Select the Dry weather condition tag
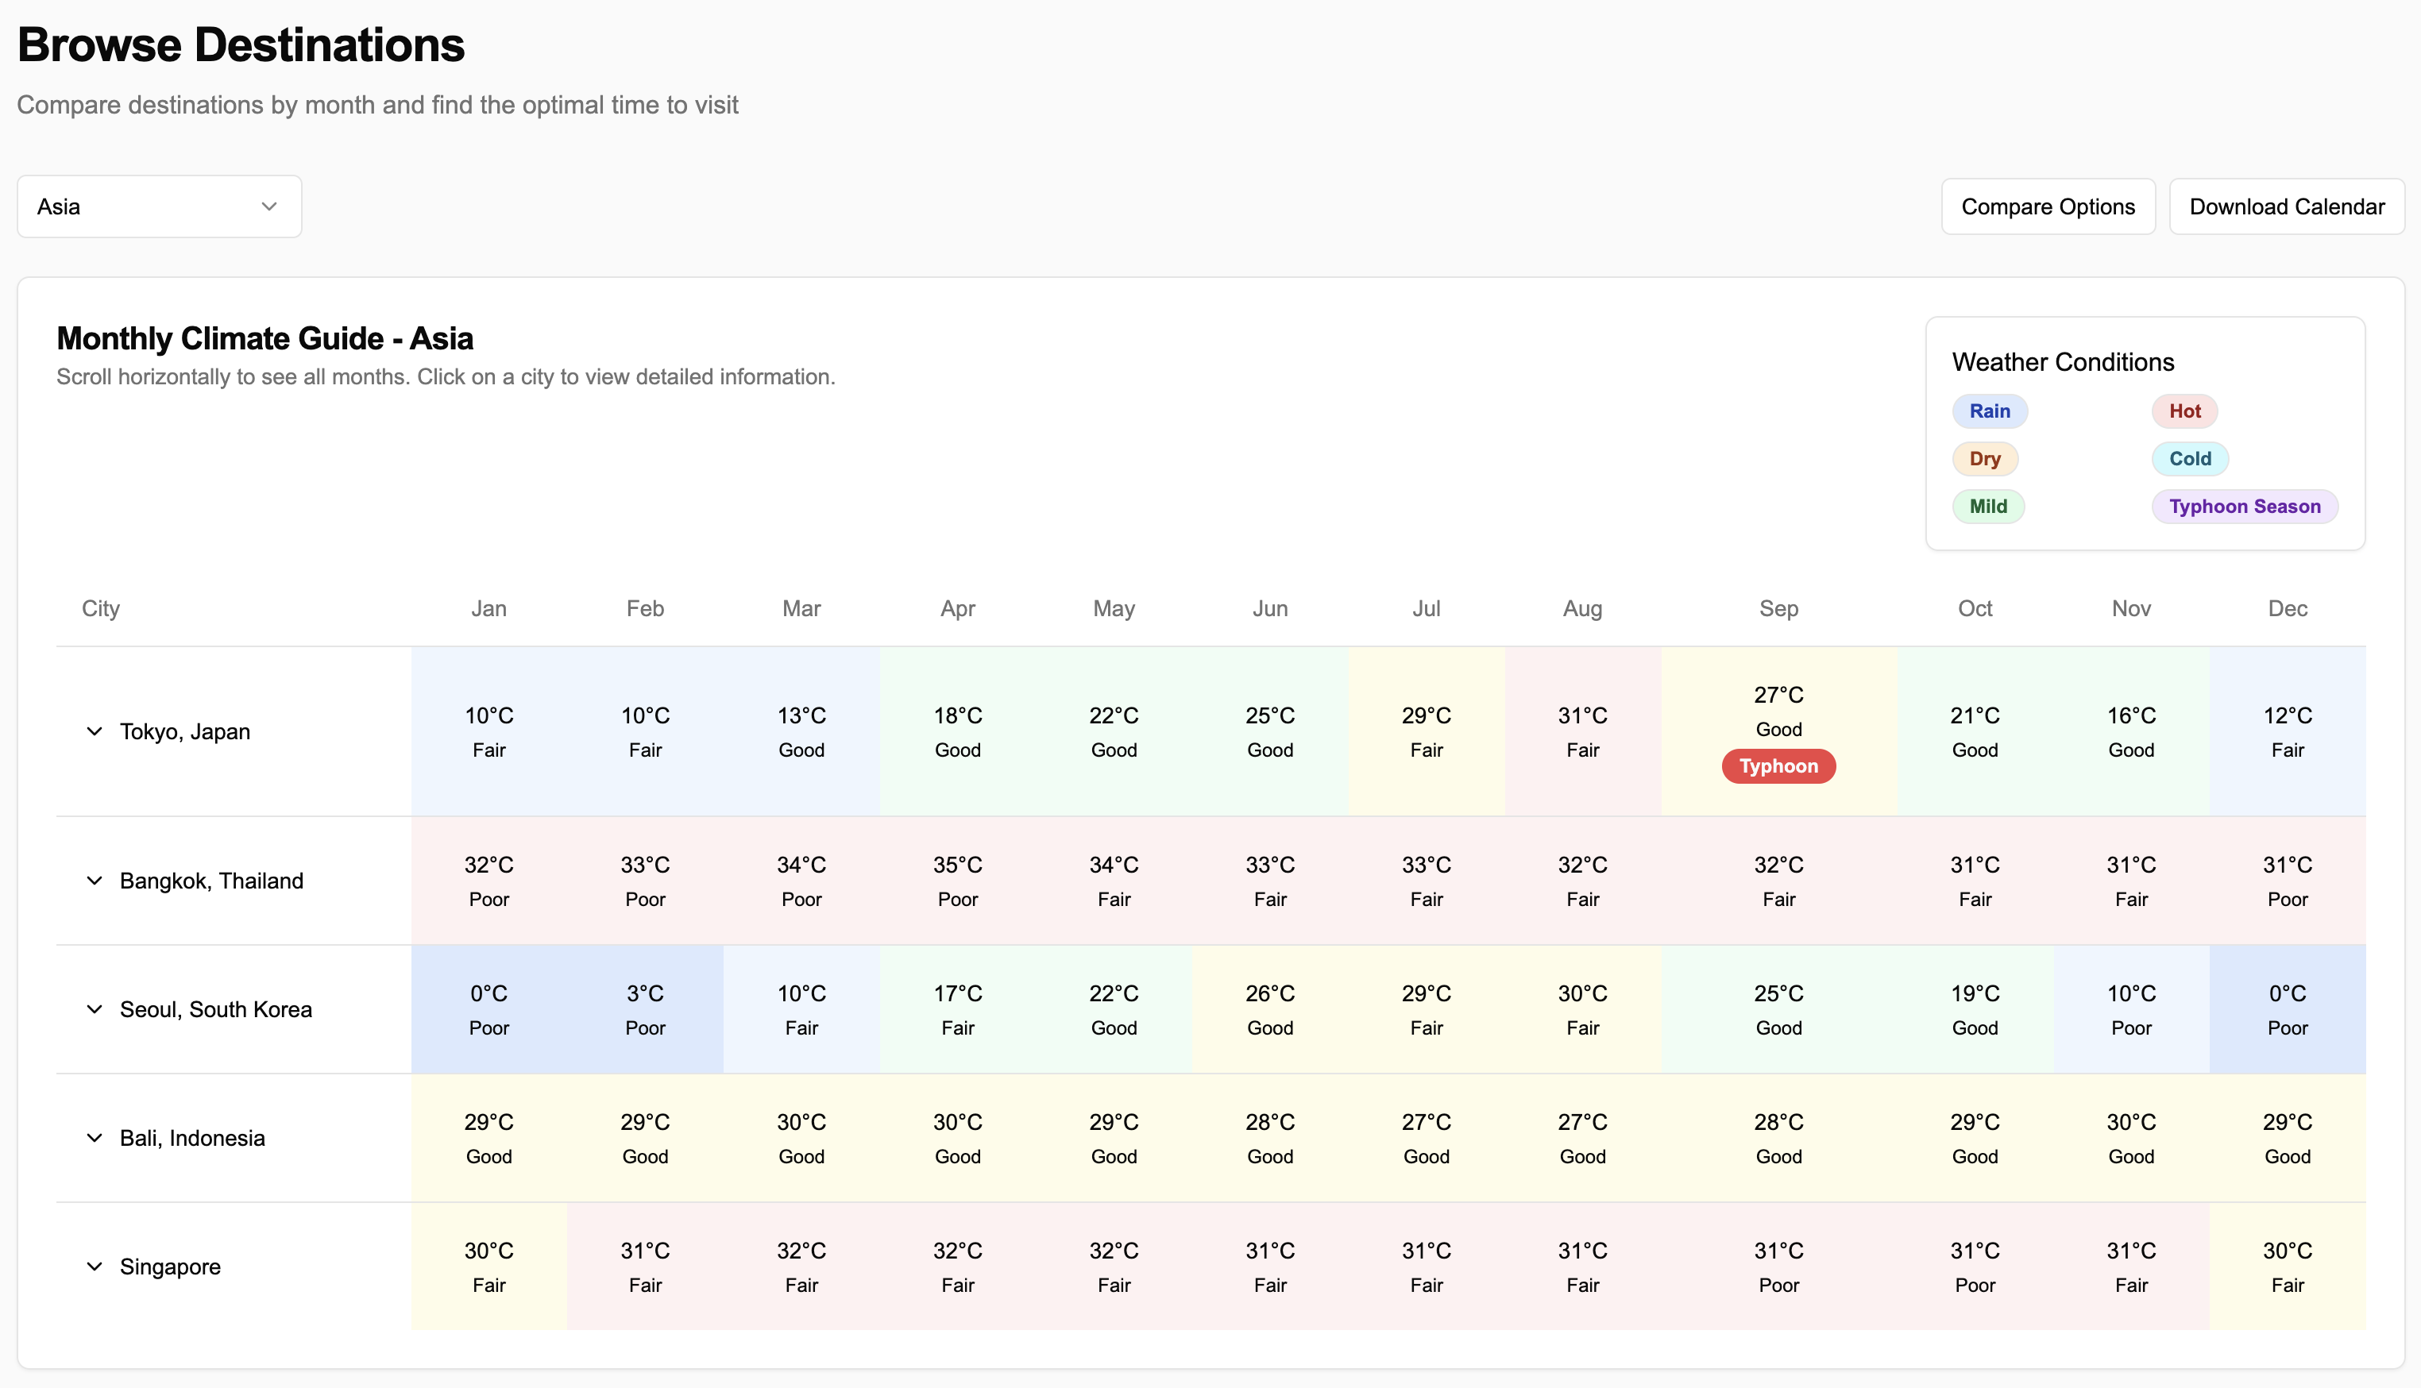This screenshot has height=1388, width=2421. click(1984, 458)
